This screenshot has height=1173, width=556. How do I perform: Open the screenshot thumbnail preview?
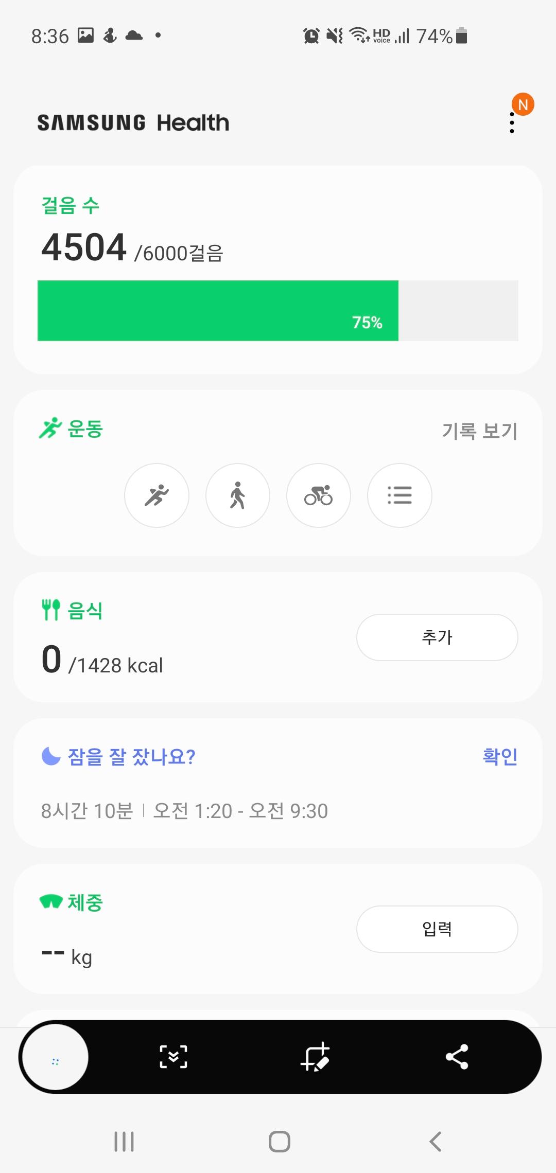[x=56, y=1057]
